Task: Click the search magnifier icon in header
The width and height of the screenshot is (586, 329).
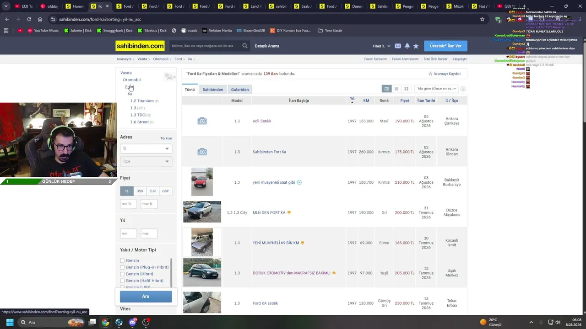Action: pyautogui.click(x=245, y=46)
